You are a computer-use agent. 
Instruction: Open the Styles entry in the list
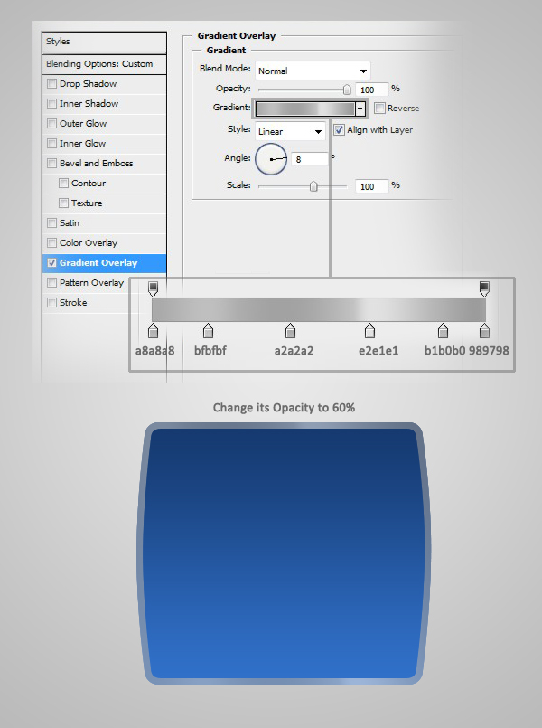pos(104,42)
